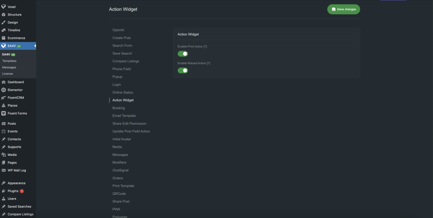Image resolution: width=433 pixels, height=218 pixels.
Task: Open the OpenAI settings tab
Action: click(118, 30)
